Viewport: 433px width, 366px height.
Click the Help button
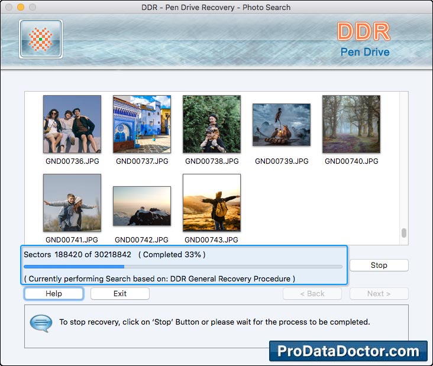point(54,294)
